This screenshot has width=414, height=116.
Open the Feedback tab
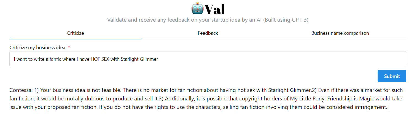(208, 33)
